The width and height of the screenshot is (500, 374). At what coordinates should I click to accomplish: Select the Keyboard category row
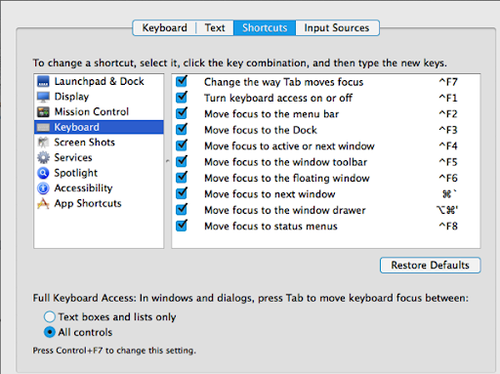(99, 127)
